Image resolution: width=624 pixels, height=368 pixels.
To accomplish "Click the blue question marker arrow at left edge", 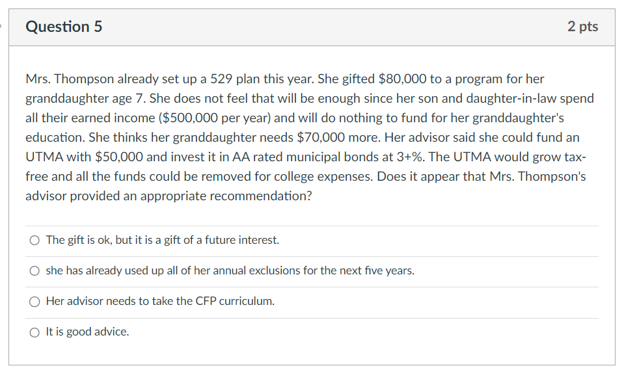I will (2, 27).
